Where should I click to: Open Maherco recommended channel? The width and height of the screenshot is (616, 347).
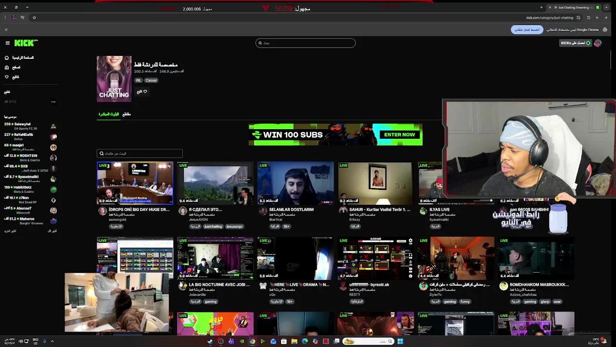click(x=30, y=221)
